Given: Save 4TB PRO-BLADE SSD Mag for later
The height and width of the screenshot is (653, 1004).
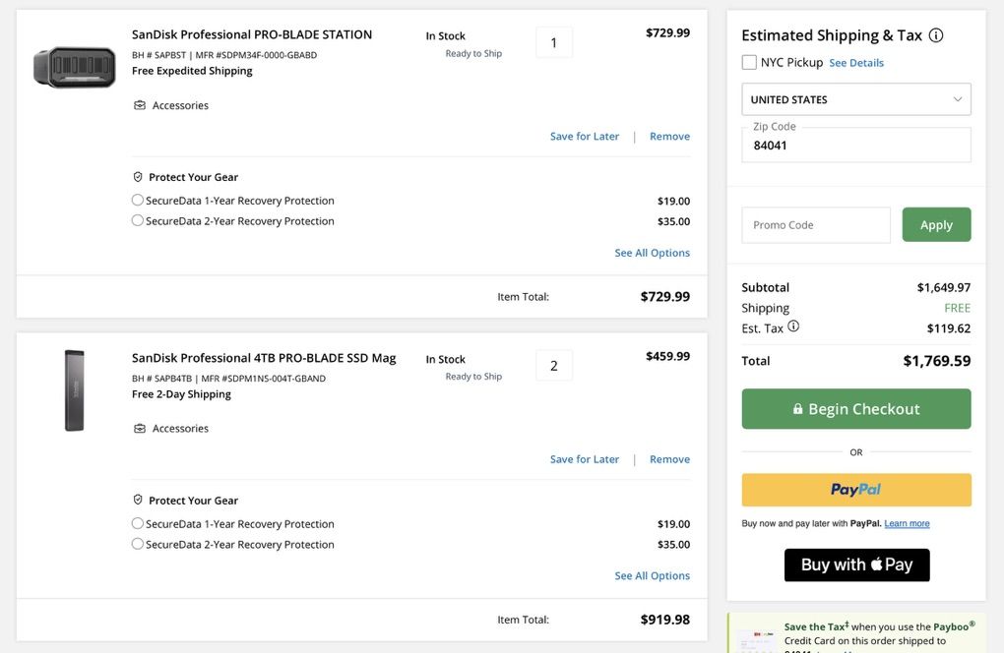Looking at the screenshot, I should click(x=585, y=459).
